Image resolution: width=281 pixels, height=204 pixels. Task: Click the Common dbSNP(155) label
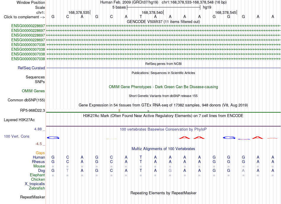tap(26, 100)
